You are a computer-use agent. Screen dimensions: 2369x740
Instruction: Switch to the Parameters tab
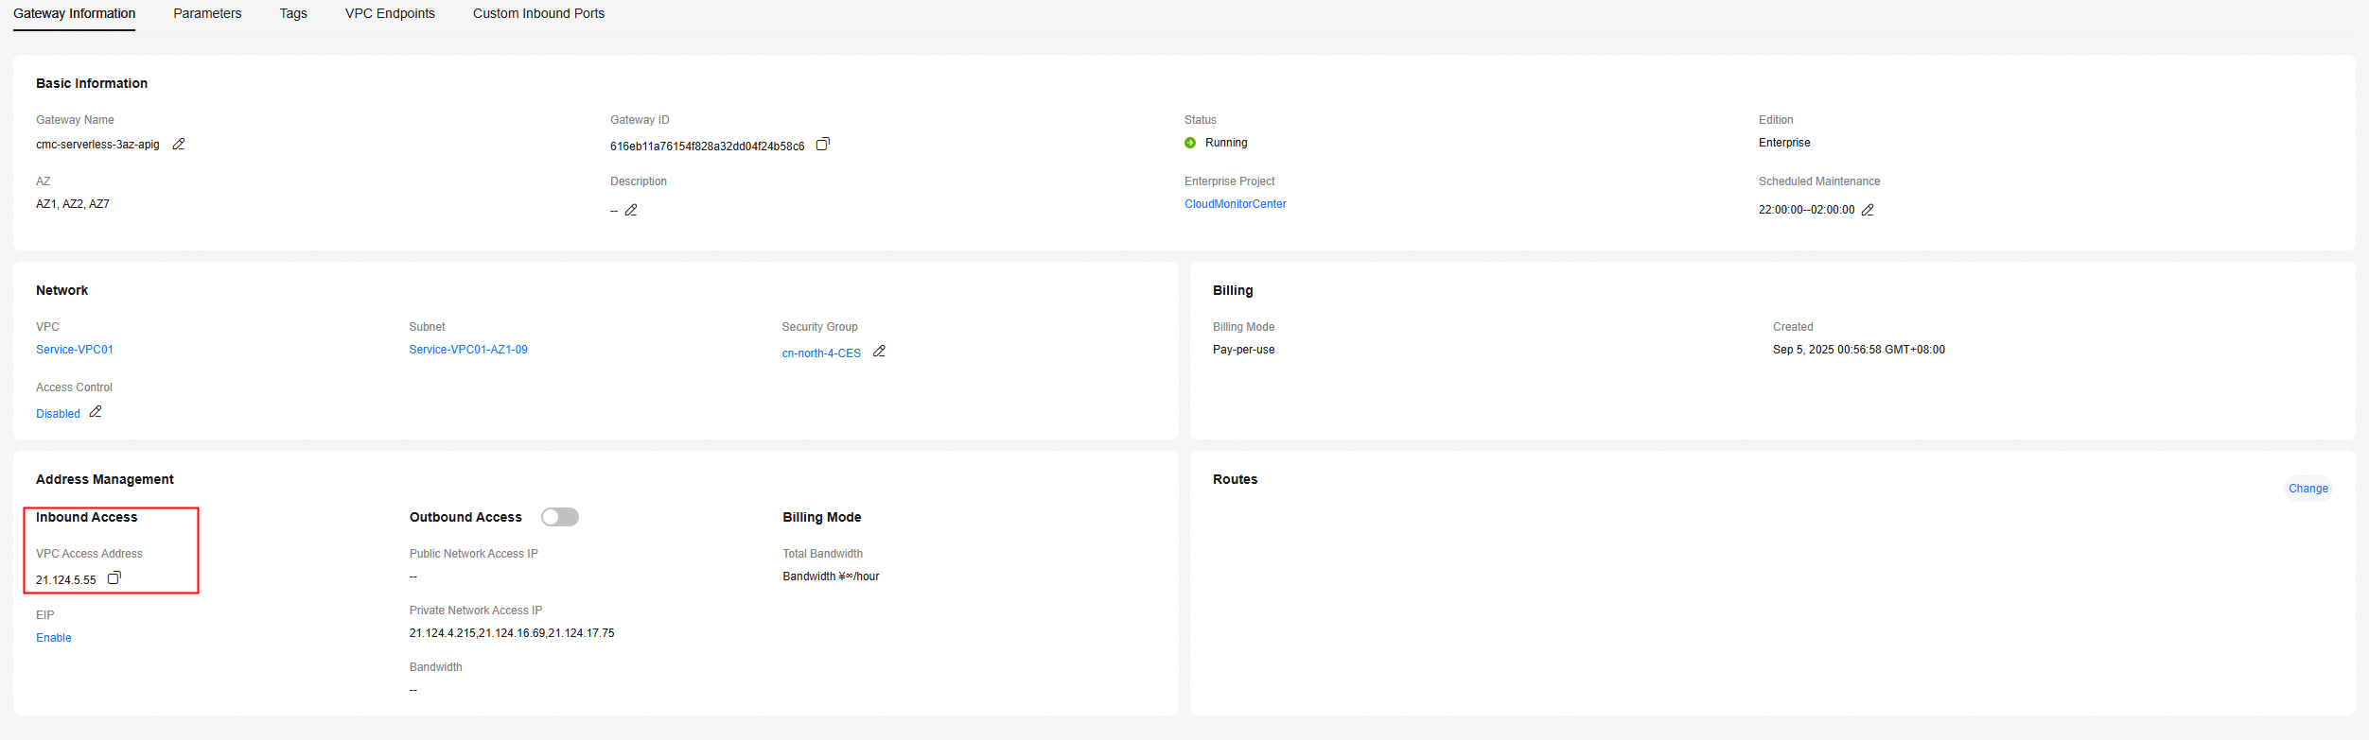point(207,13)
